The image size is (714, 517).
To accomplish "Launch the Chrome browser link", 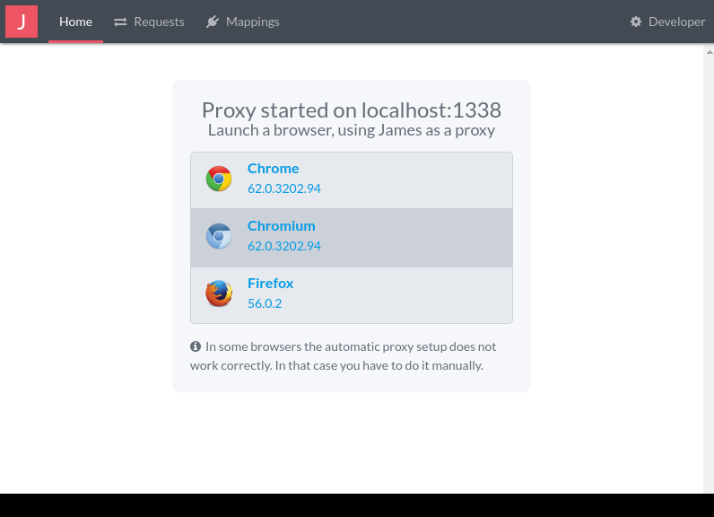I will point(352,180).
